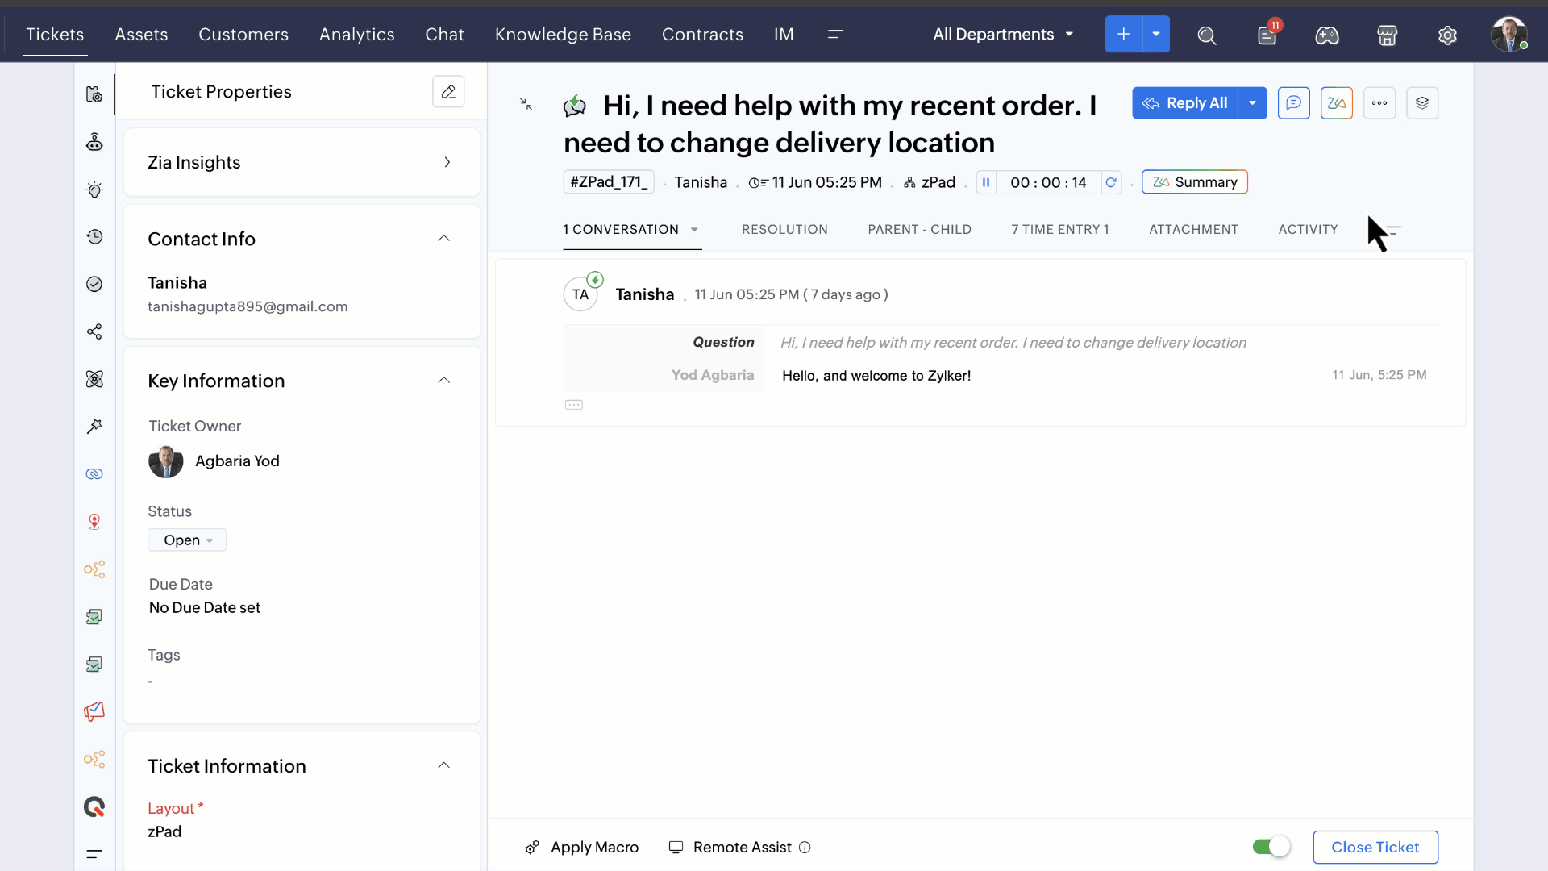Open the layers stack icon near header

tap(1421, 103)
